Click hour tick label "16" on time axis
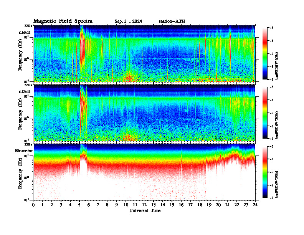Screen dimensions: 304x235 pyautogui.click(x=181, y=205)
